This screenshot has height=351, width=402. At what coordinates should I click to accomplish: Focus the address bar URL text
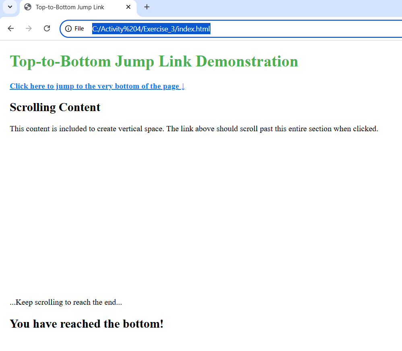151,29
